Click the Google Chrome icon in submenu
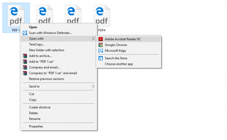This screenshot has width=227, height=140. [x=100, y=45]
